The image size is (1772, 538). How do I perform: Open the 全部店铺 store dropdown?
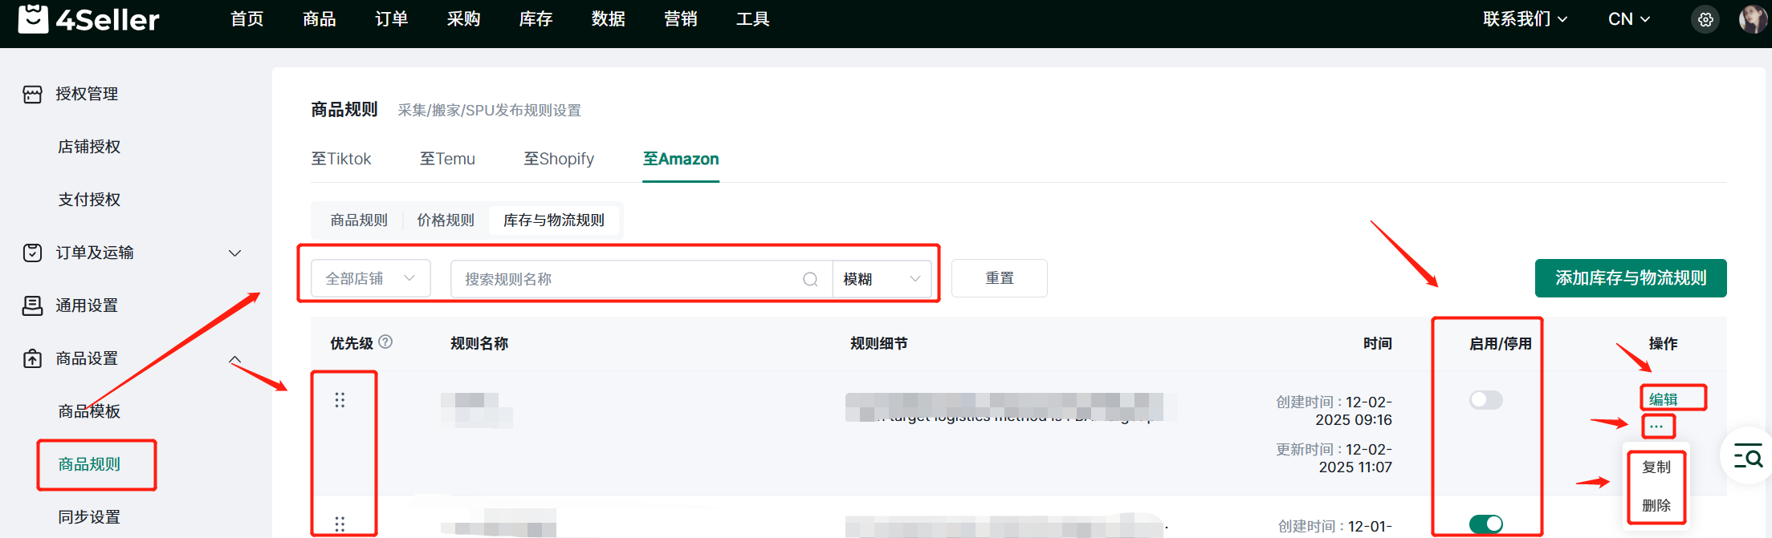pyautogui.click(x=370, y=278)
